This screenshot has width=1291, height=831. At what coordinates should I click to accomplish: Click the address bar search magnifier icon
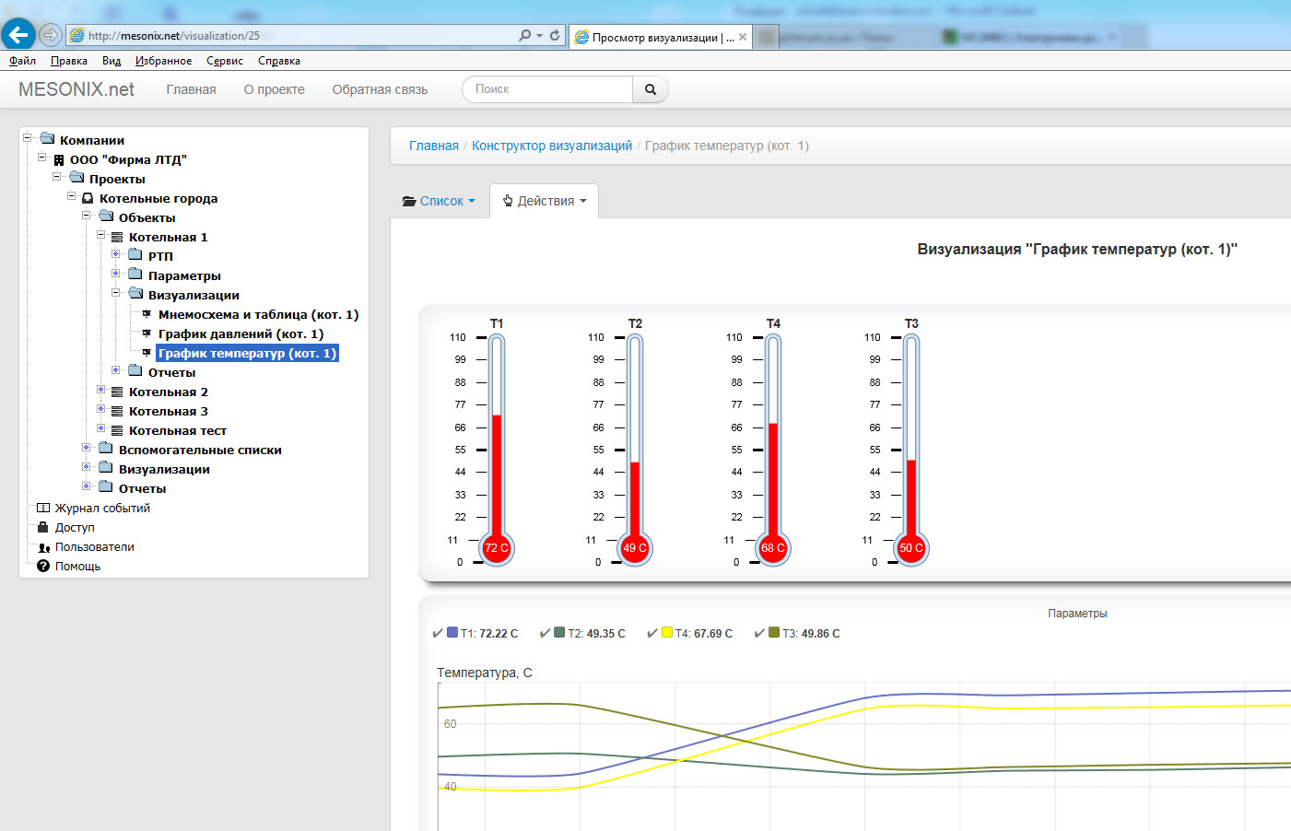click(524, 35)
